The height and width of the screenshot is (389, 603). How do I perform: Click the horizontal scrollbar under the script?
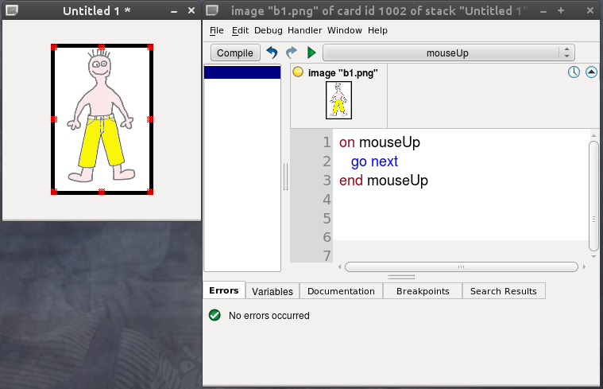click(461, 267)
